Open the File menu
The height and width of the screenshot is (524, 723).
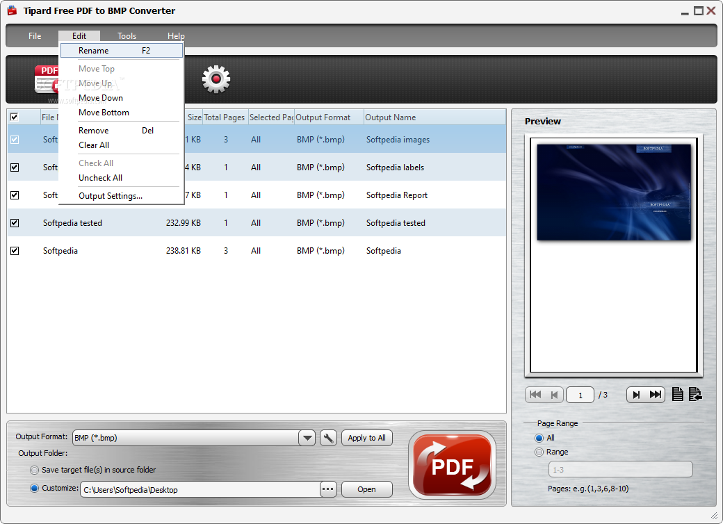coord(35,36)
